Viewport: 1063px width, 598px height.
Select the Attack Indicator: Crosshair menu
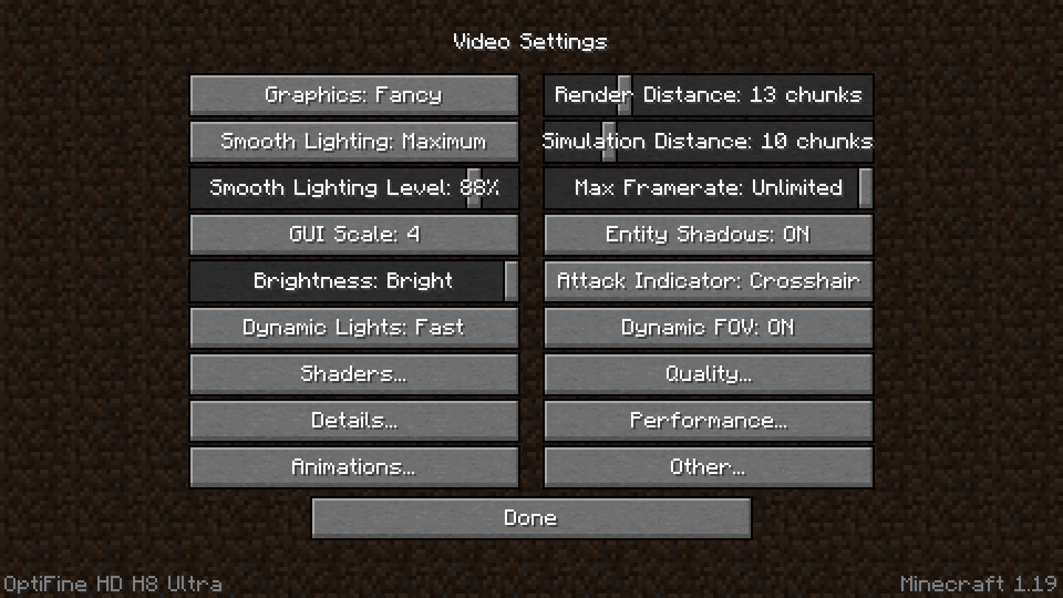point(708,280)
